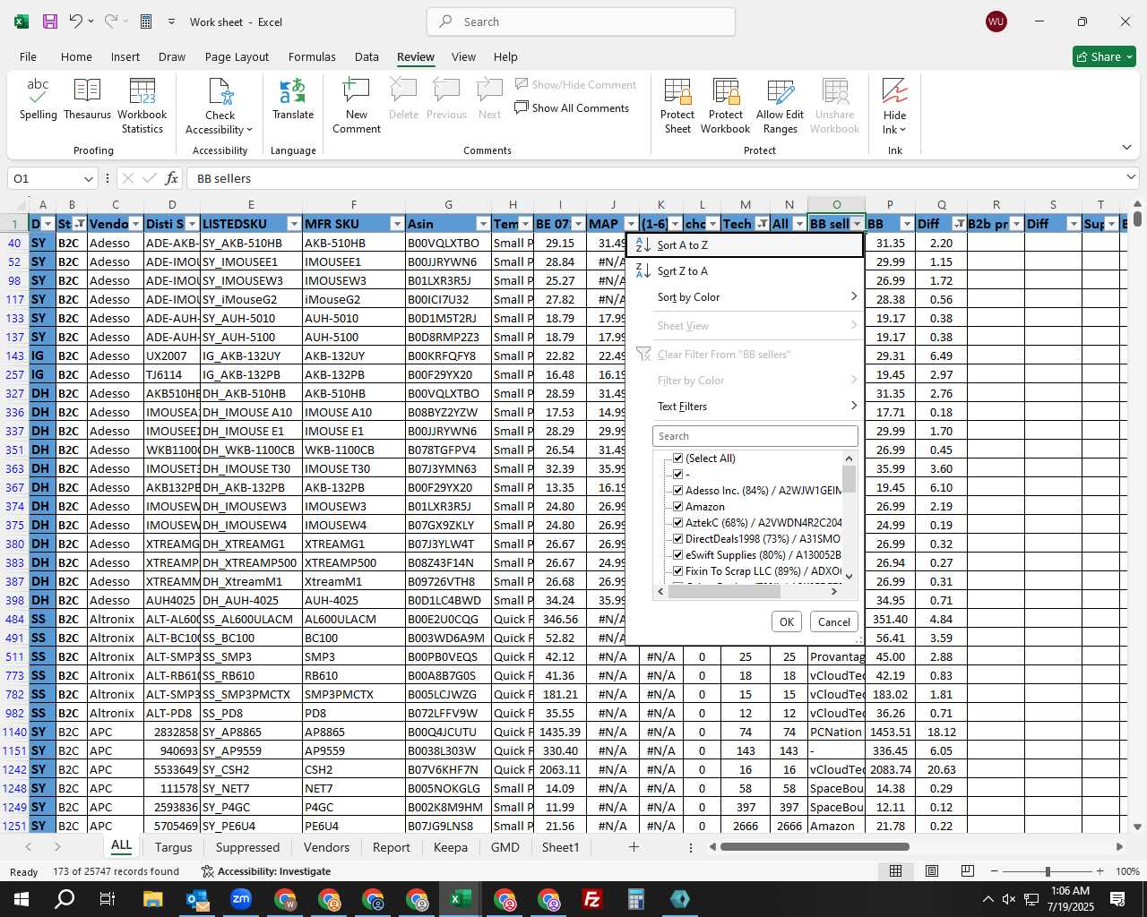The image size is (1147, 917).
Task: Uncheck Fixin To Scrap LLC (89%)
Action: 678,571
